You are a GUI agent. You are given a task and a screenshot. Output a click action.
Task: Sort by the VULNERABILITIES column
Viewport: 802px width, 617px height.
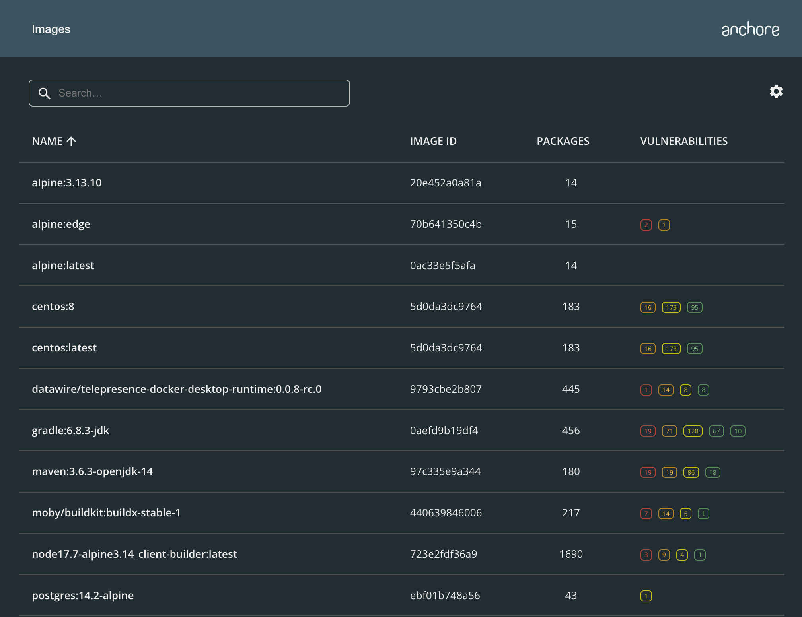click(x=683, y=141)
